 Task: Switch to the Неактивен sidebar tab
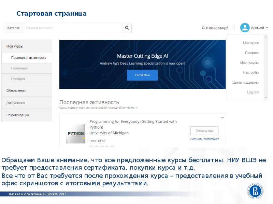(19, 68)
